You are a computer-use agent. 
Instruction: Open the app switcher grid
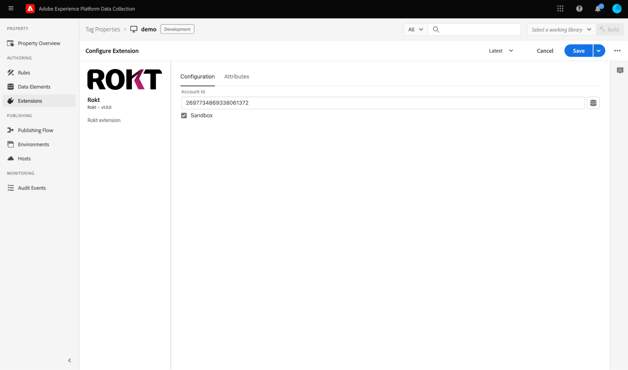[x=560, y=9]
